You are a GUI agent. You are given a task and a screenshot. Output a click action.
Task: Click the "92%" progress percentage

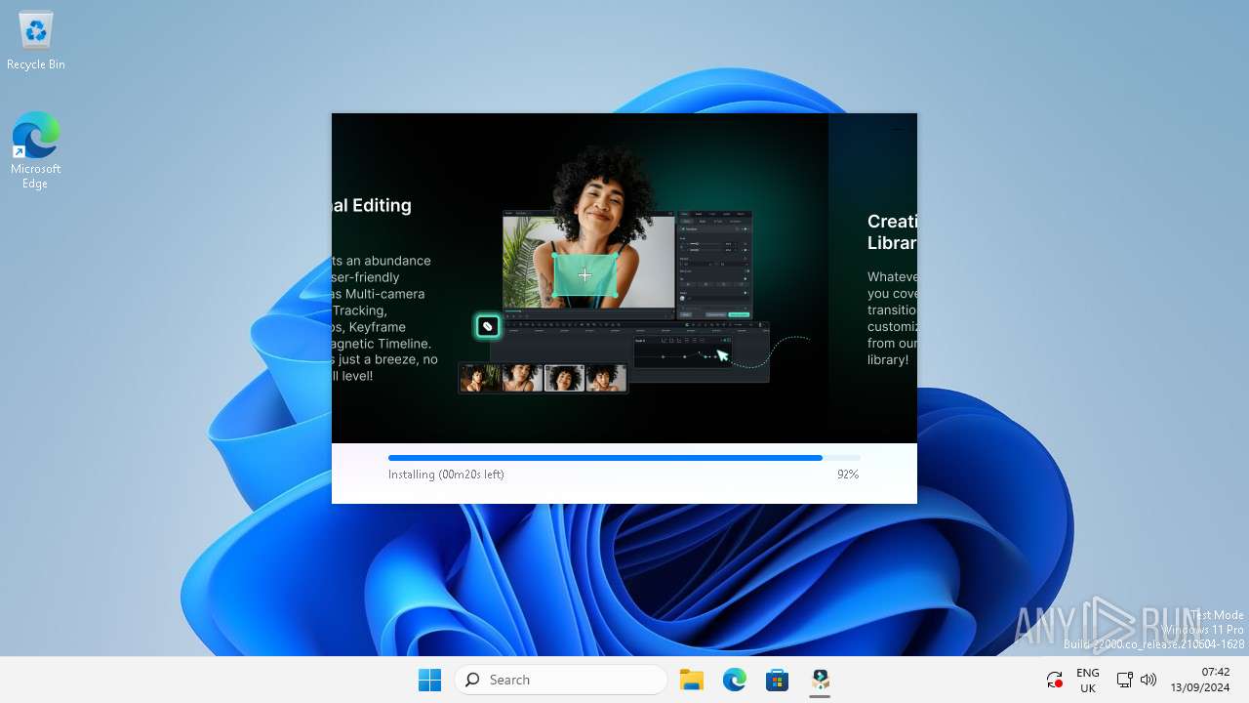pyautogui.click(x=848, y=475)
